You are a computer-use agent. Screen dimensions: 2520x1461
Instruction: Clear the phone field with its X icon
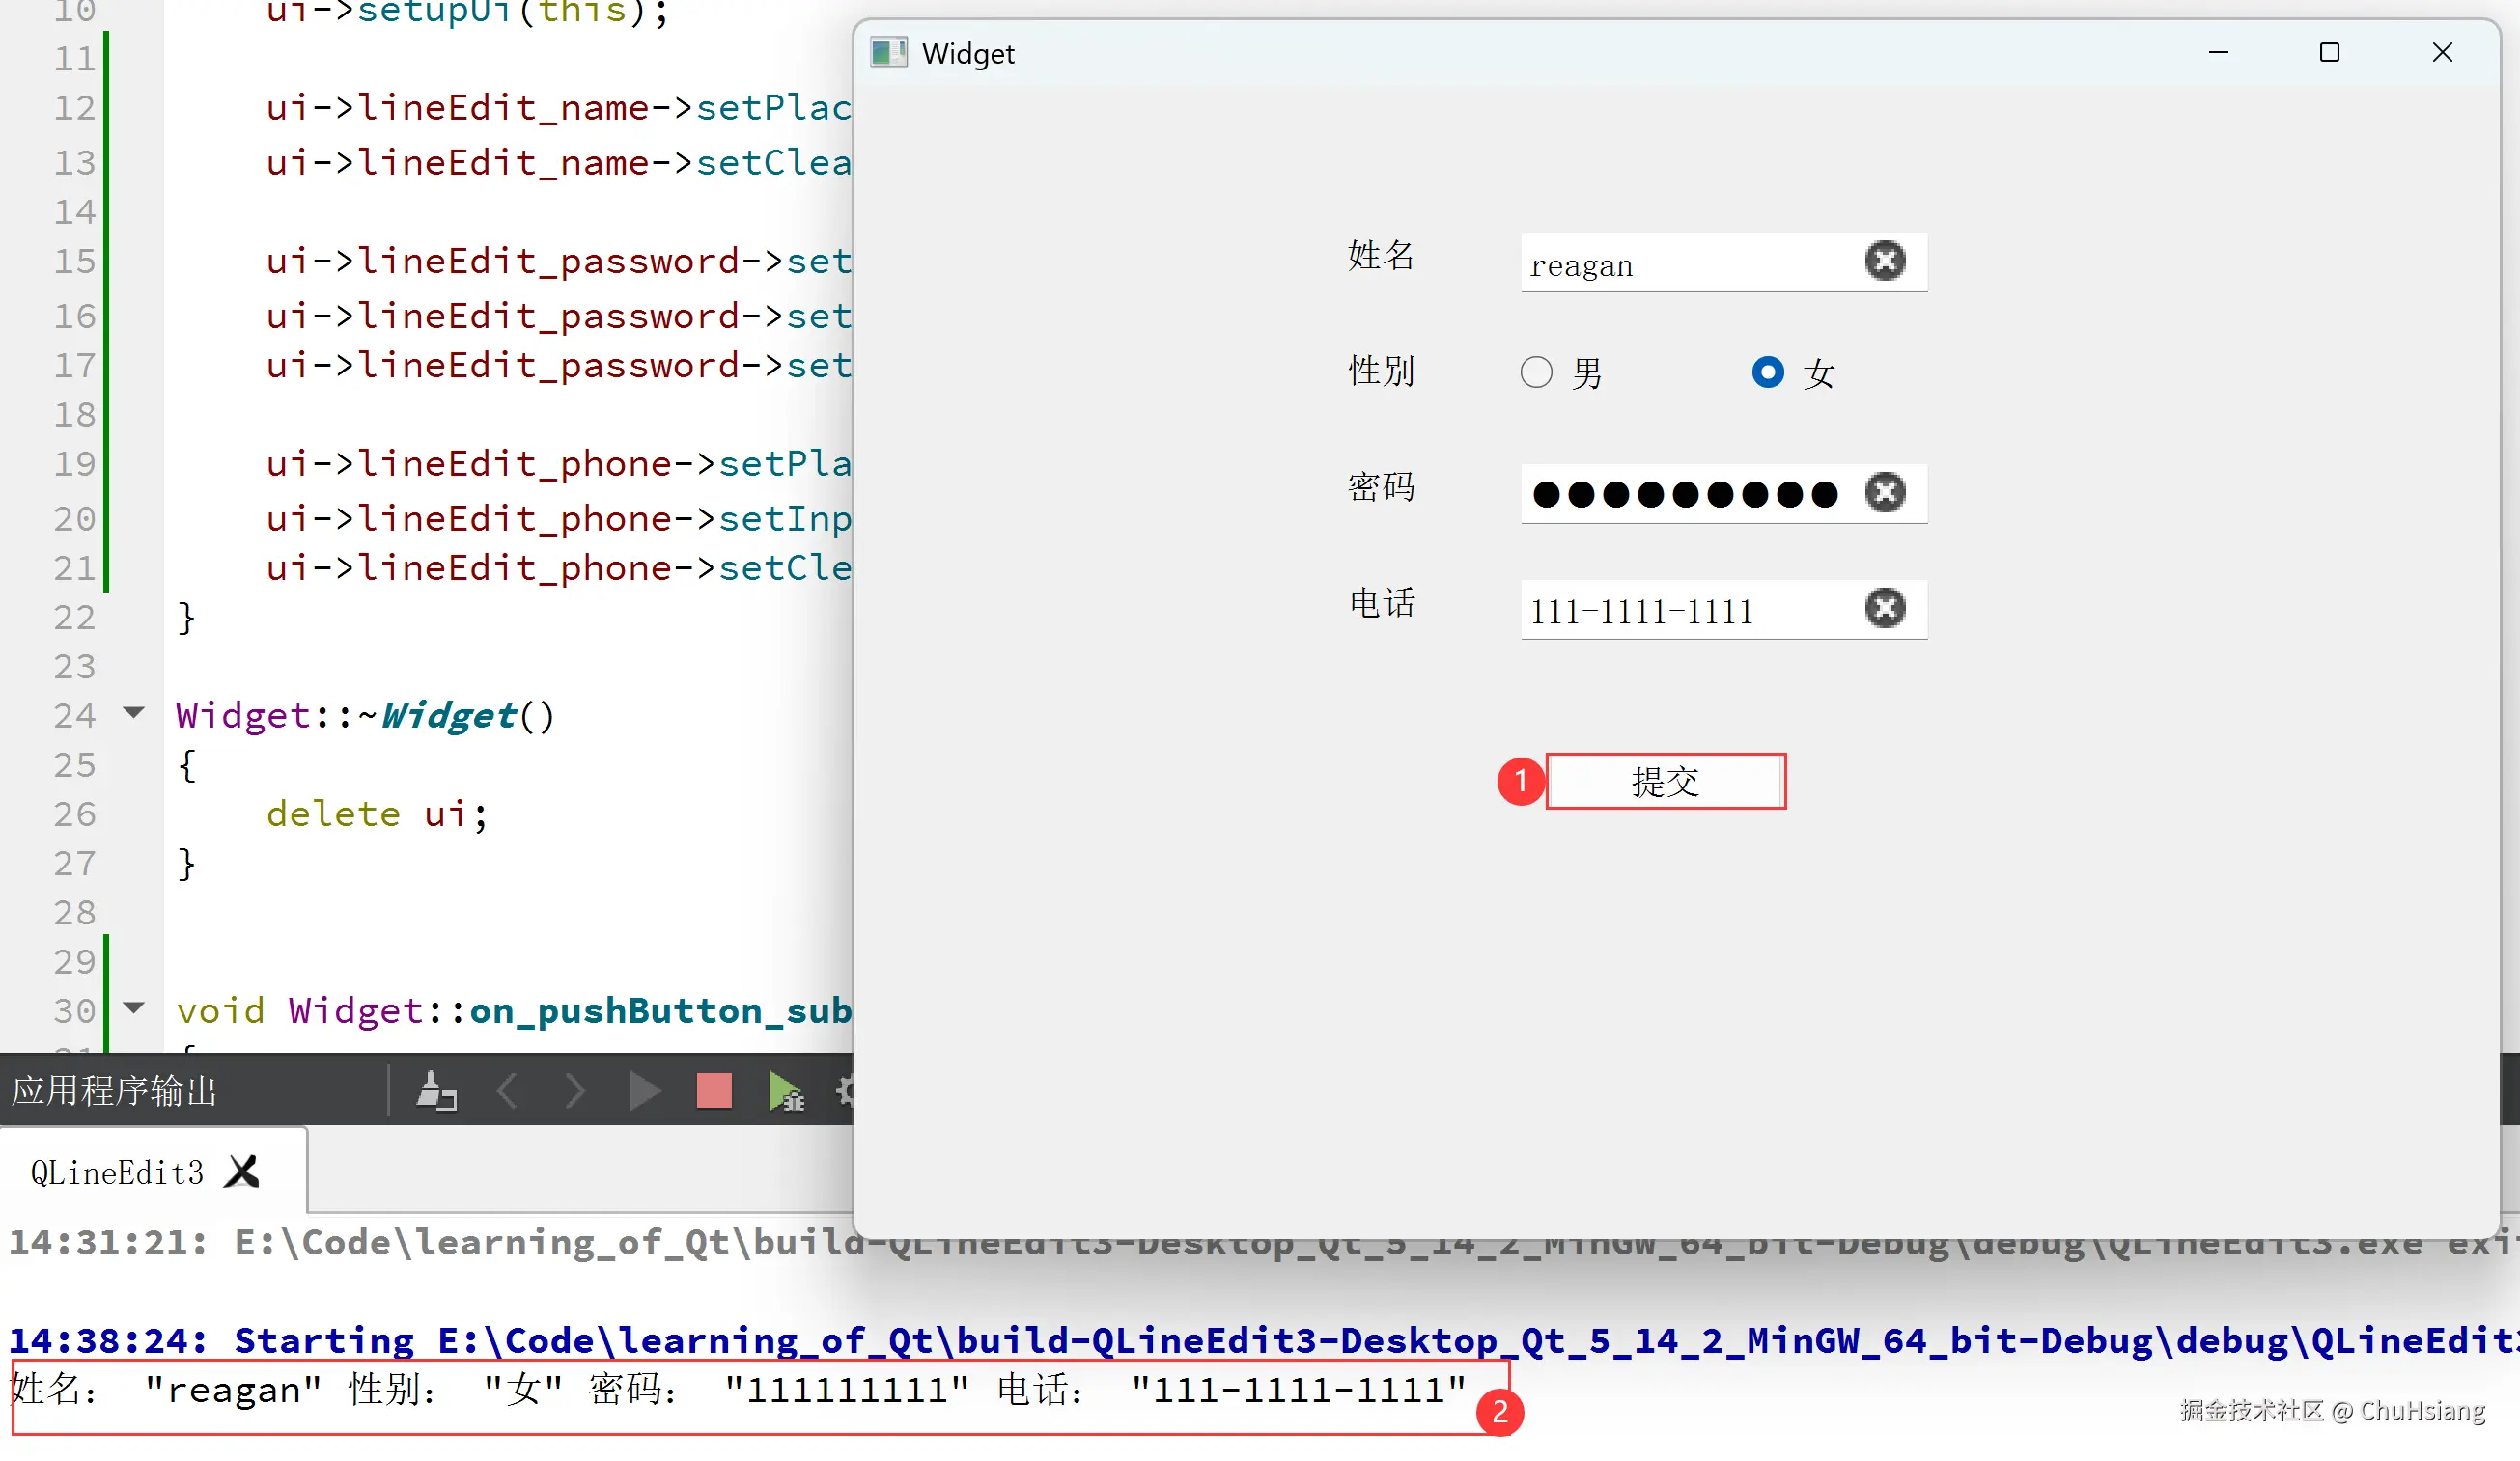pos(1885,609)
